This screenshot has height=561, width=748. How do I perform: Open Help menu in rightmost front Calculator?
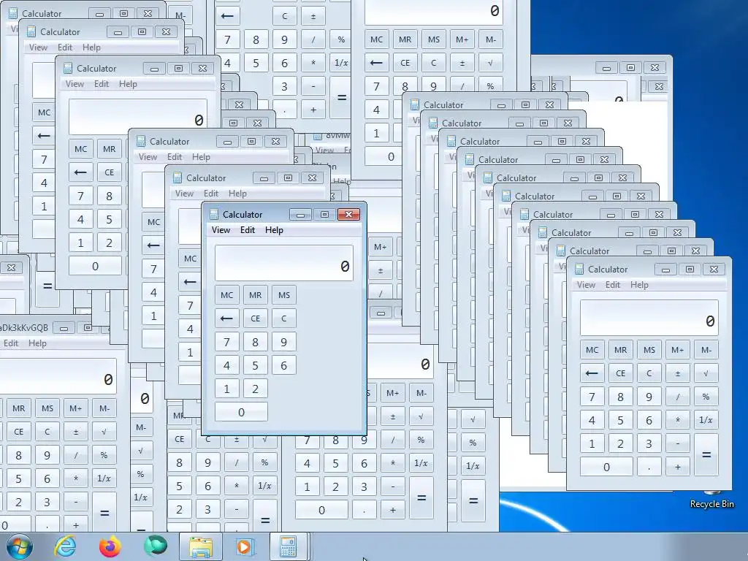(639, 285)
